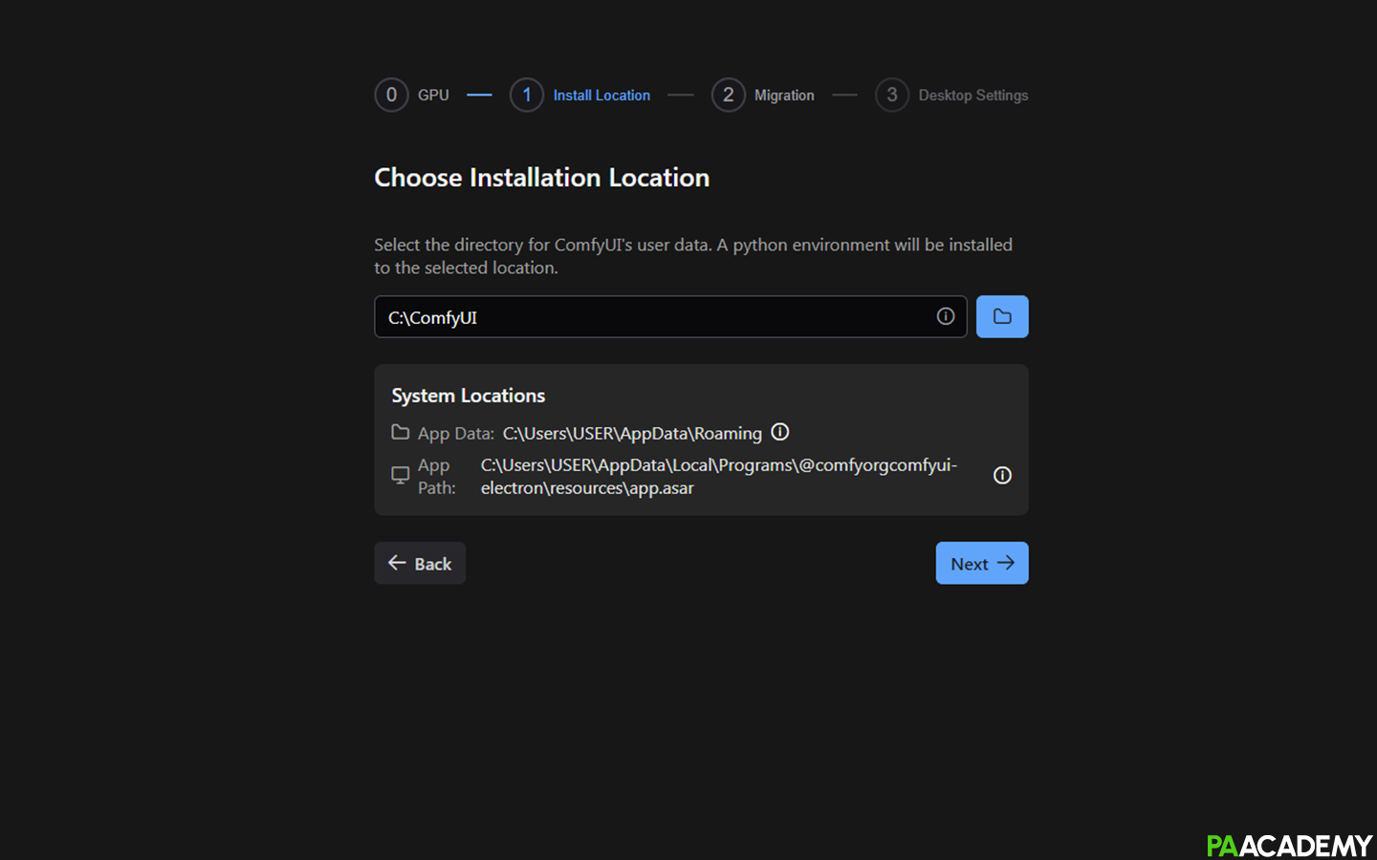Click the left arrow icon in the Back button

click(x=397, y=563)
